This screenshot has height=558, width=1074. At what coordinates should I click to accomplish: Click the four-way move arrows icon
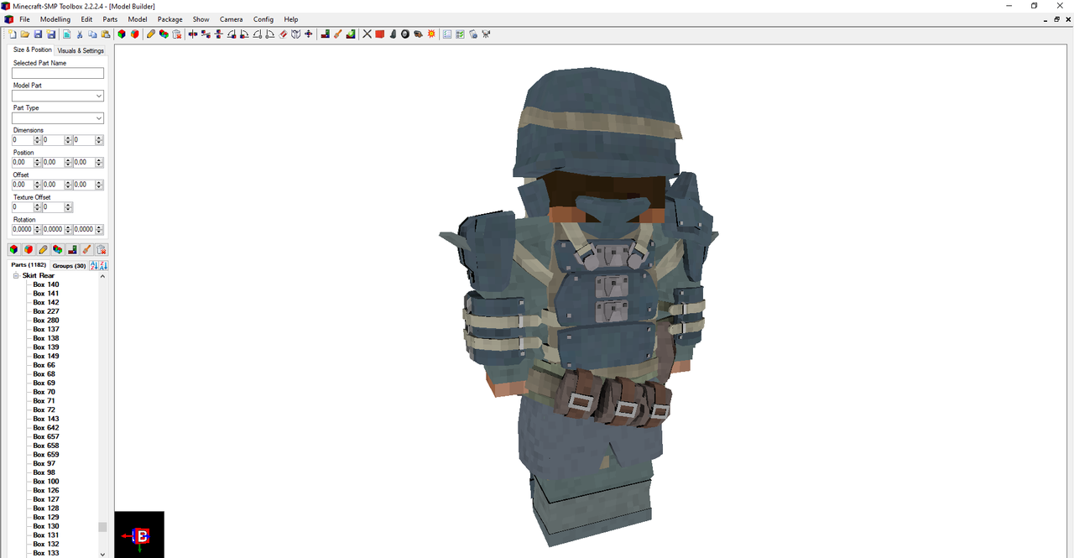coord(309,34)
